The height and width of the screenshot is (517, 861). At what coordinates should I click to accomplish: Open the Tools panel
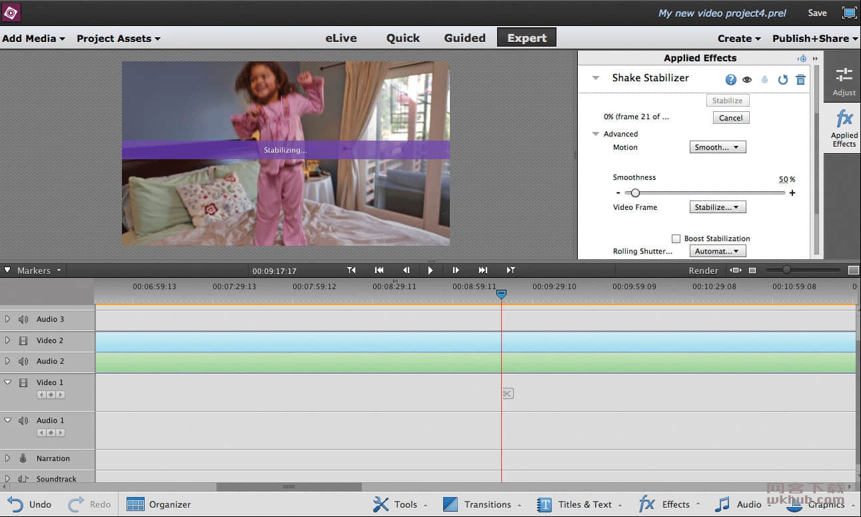[x=400, y=504]
